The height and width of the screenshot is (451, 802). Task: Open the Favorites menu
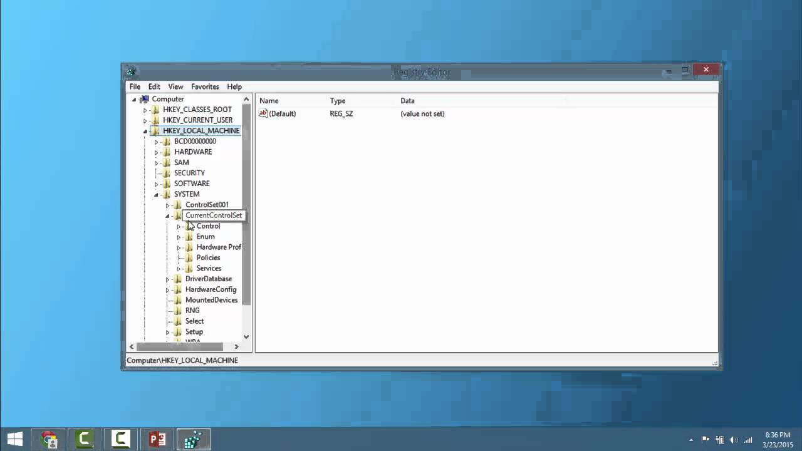coord(205,86)
